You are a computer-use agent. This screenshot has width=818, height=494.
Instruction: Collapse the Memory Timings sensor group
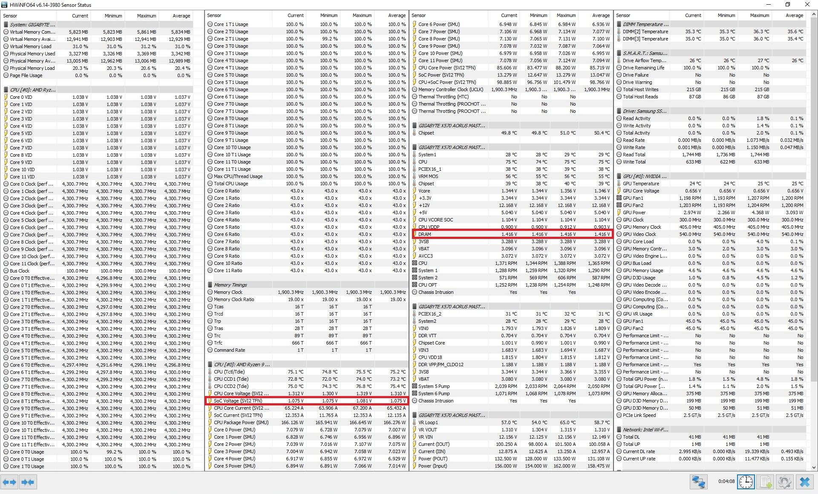click(230, 285)
